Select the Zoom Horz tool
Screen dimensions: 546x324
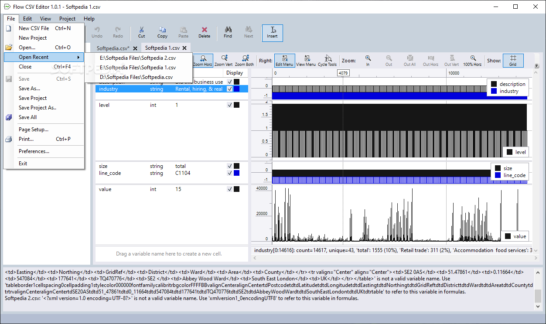203,61
